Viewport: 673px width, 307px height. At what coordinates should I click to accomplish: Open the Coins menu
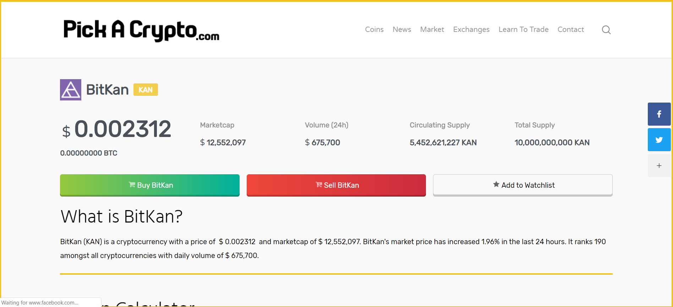[374, 29]
